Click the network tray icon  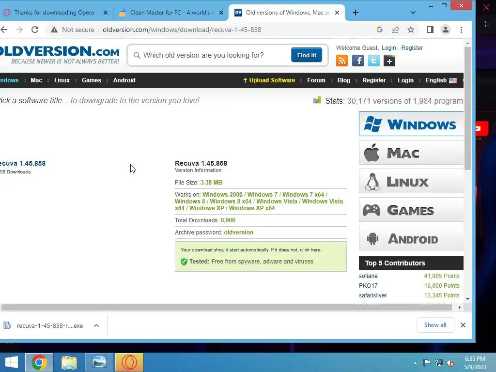click(x=439, y=363)
